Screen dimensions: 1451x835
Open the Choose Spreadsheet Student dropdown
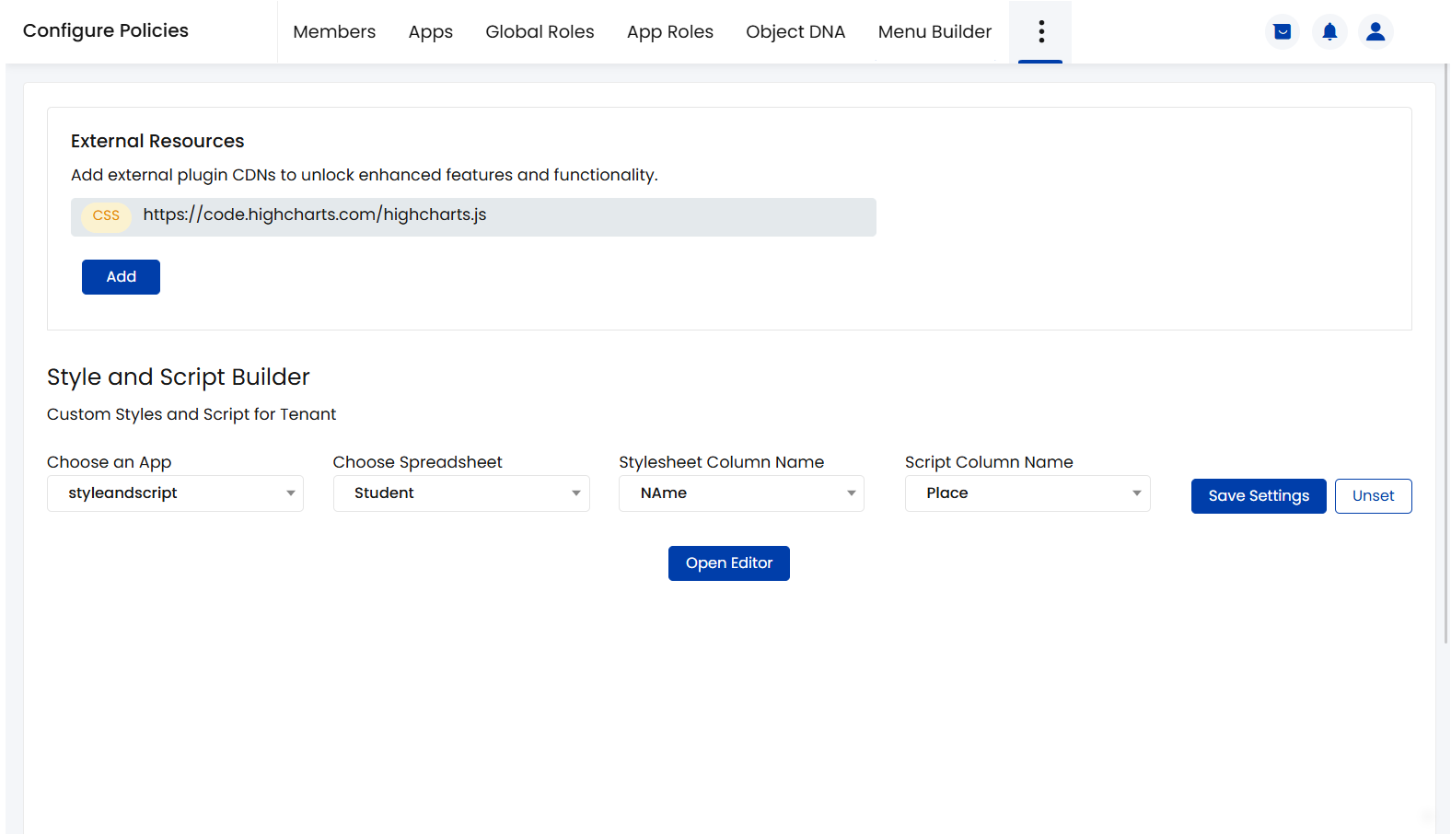click(461, 493)
